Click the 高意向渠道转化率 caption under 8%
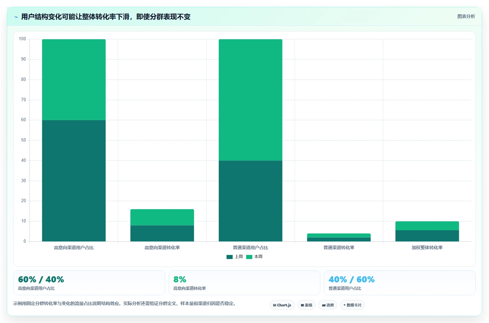 pyautogui.click(x=190, y=288)
